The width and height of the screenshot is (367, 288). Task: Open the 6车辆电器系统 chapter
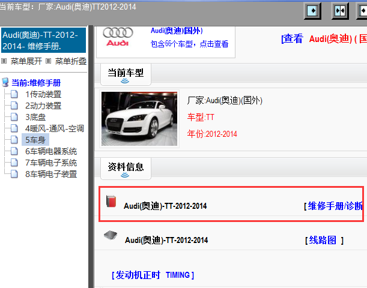point(51,151)
